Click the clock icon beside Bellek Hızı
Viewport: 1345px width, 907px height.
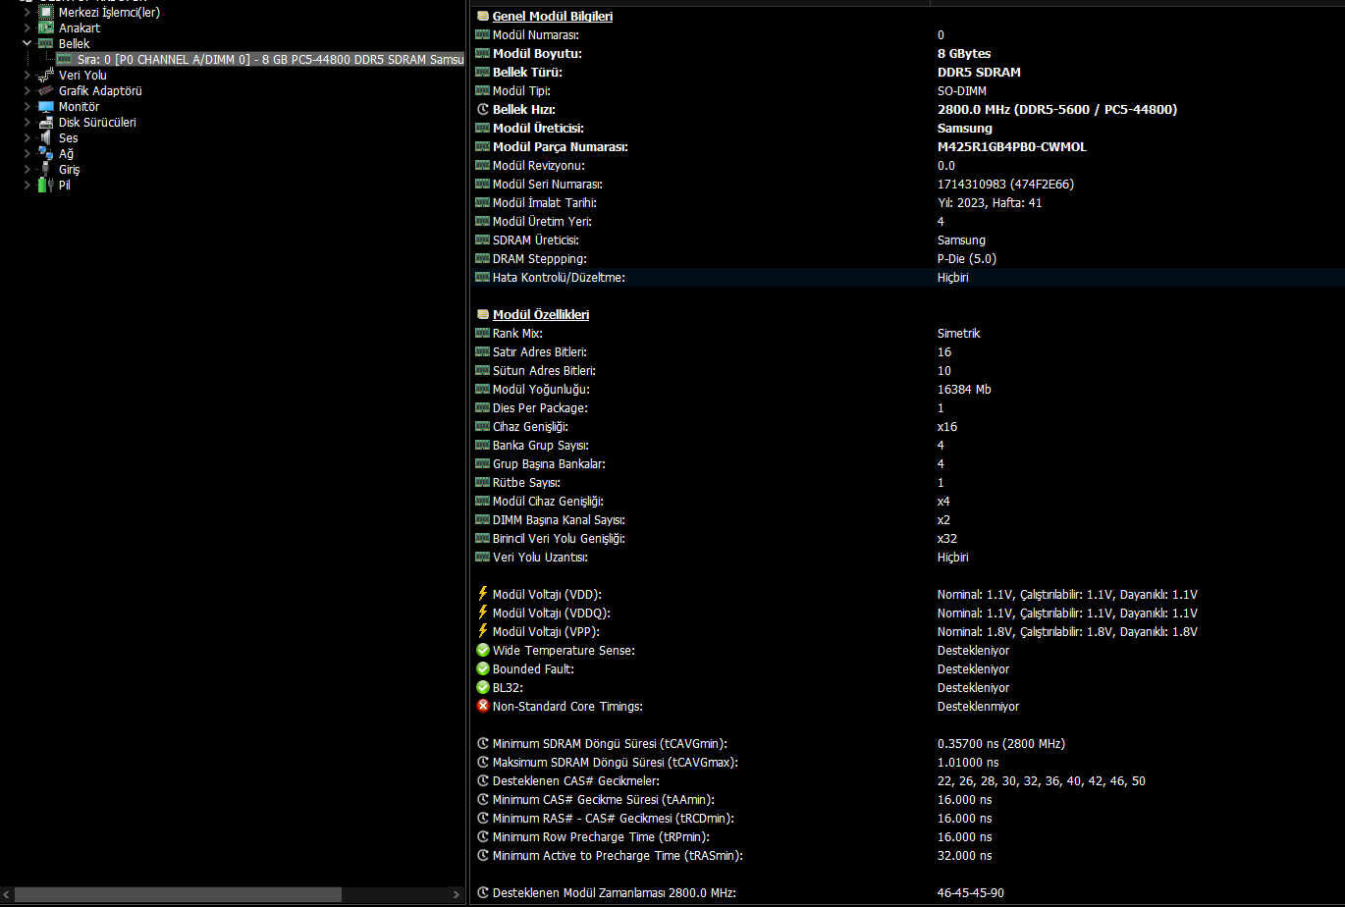482,110
